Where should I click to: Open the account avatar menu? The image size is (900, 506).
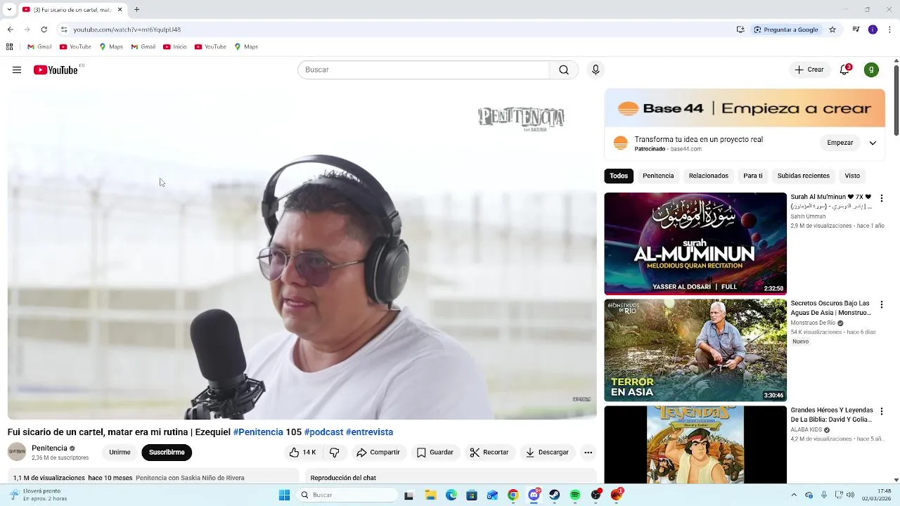click(871, 70)
